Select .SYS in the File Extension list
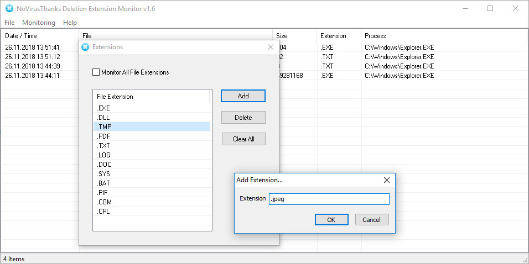This screenshot has height=264, width=529. [x=151, y=174]
